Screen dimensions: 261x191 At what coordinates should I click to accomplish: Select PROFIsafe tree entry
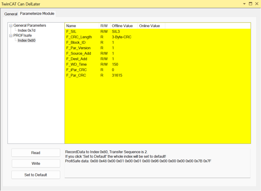coord(23,36)
